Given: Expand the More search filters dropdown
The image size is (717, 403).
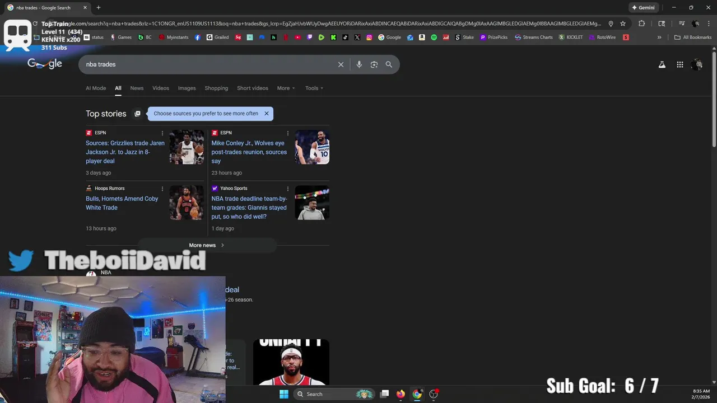Looking at the screenshot, I should 286,88.
